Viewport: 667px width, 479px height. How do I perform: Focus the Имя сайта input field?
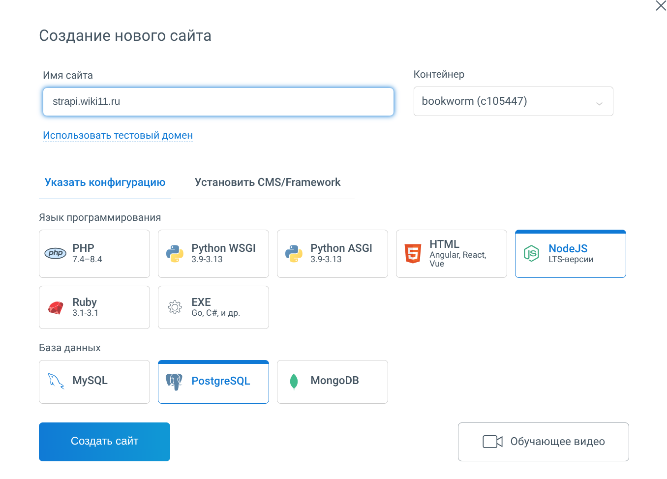tap(218, 102)
